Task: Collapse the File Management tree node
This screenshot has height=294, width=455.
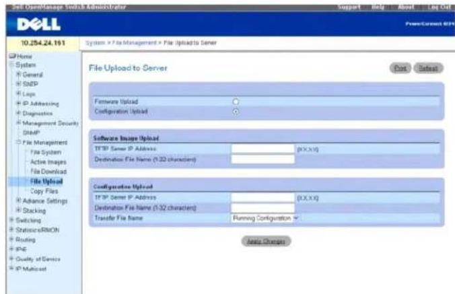Action: 19,142
